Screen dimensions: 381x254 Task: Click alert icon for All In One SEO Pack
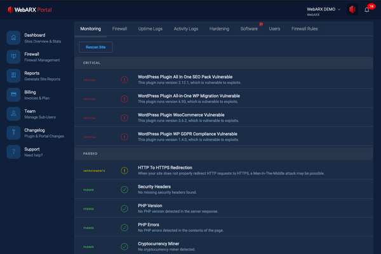124,80
